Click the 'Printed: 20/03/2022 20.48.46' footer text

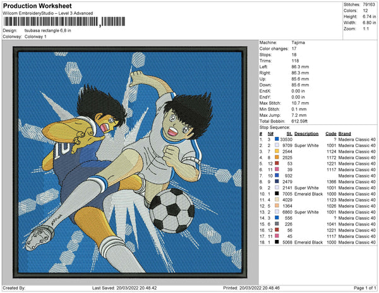click(251, 288)
